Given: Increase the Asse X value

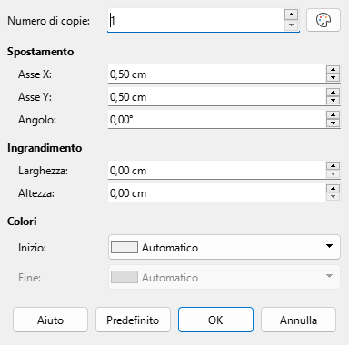Looking at the screenshot, I should click(x=333, y=70).
